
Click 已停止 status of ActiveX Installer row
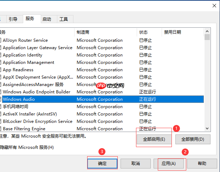(x=145, y=114)
